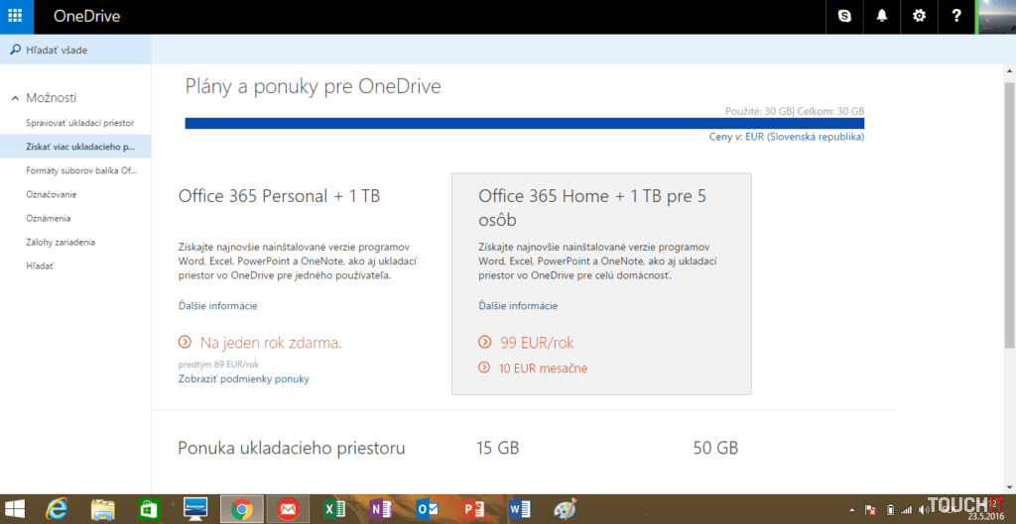Click the help question mark icon
This screenshot has width=1016, height=524.
tap(956, 16)
